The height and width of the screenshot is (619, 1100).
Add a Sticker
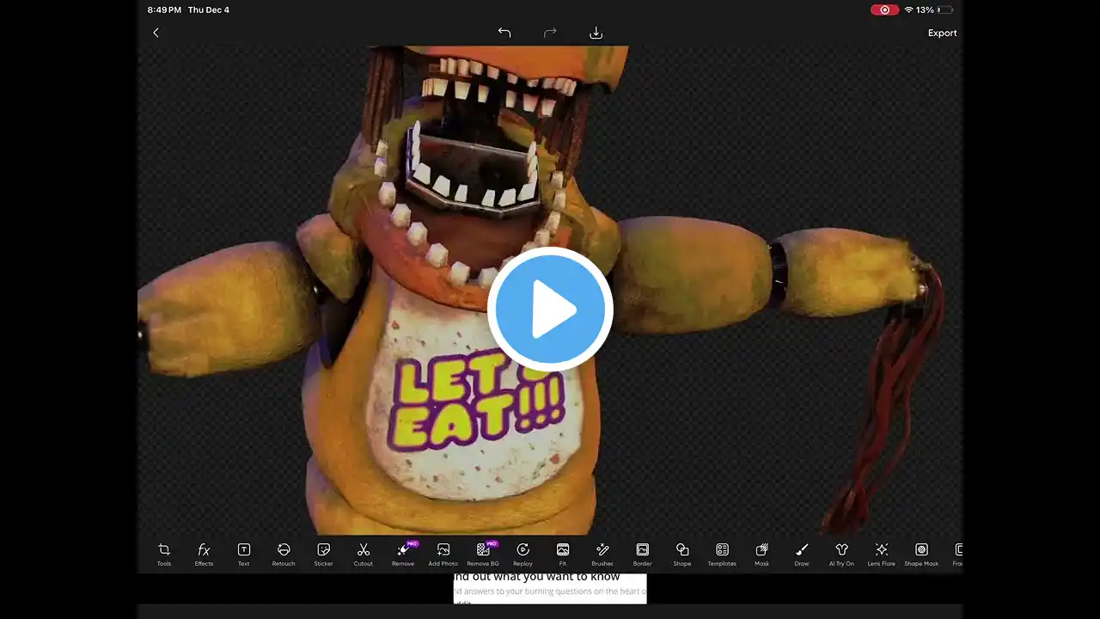[323, 554]
